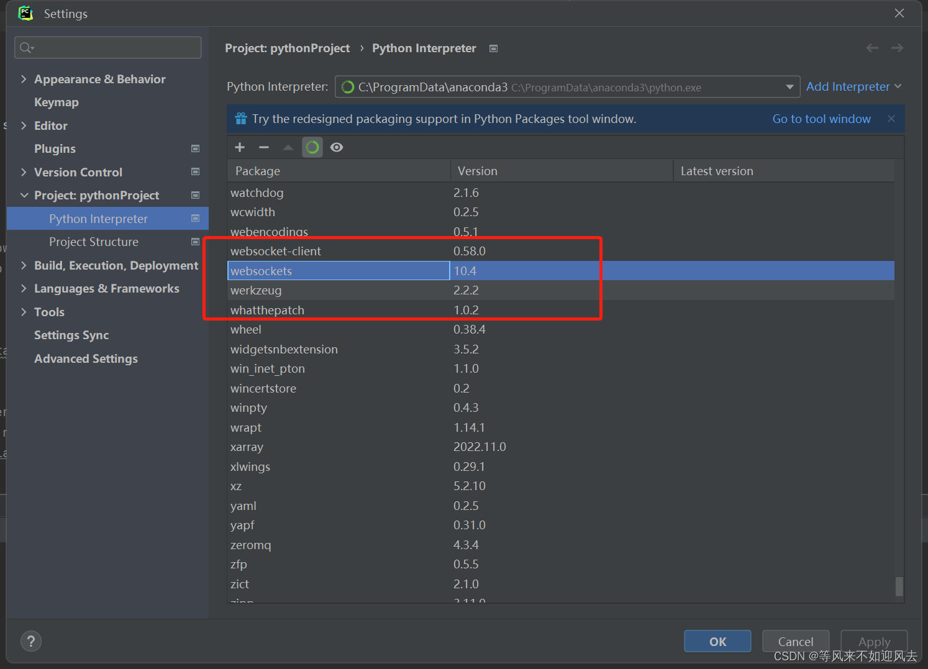Click the Apply button
Screen dimensions: 928x669
(x=874, y=641)
